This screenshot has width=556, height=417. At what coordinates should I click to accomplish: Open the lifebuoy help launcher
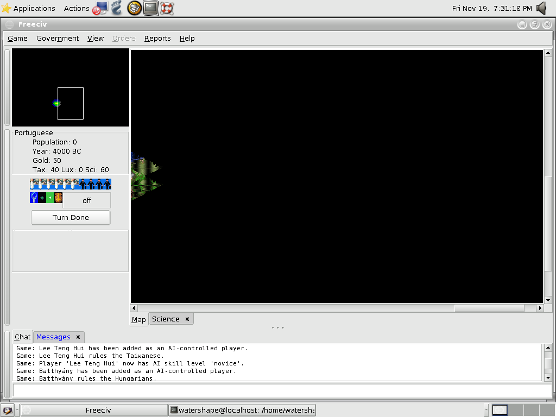pos(167,8)
